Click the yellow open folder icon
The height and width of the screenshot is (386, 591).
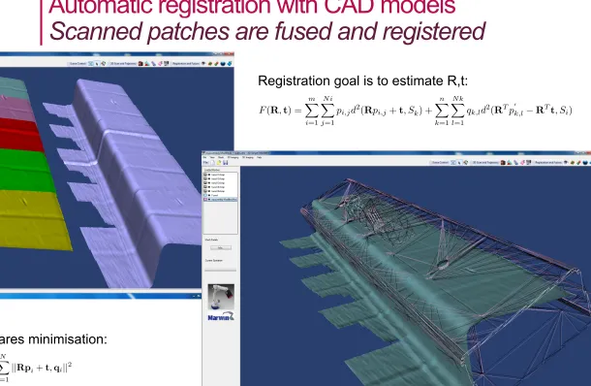[x=219, y=163]
